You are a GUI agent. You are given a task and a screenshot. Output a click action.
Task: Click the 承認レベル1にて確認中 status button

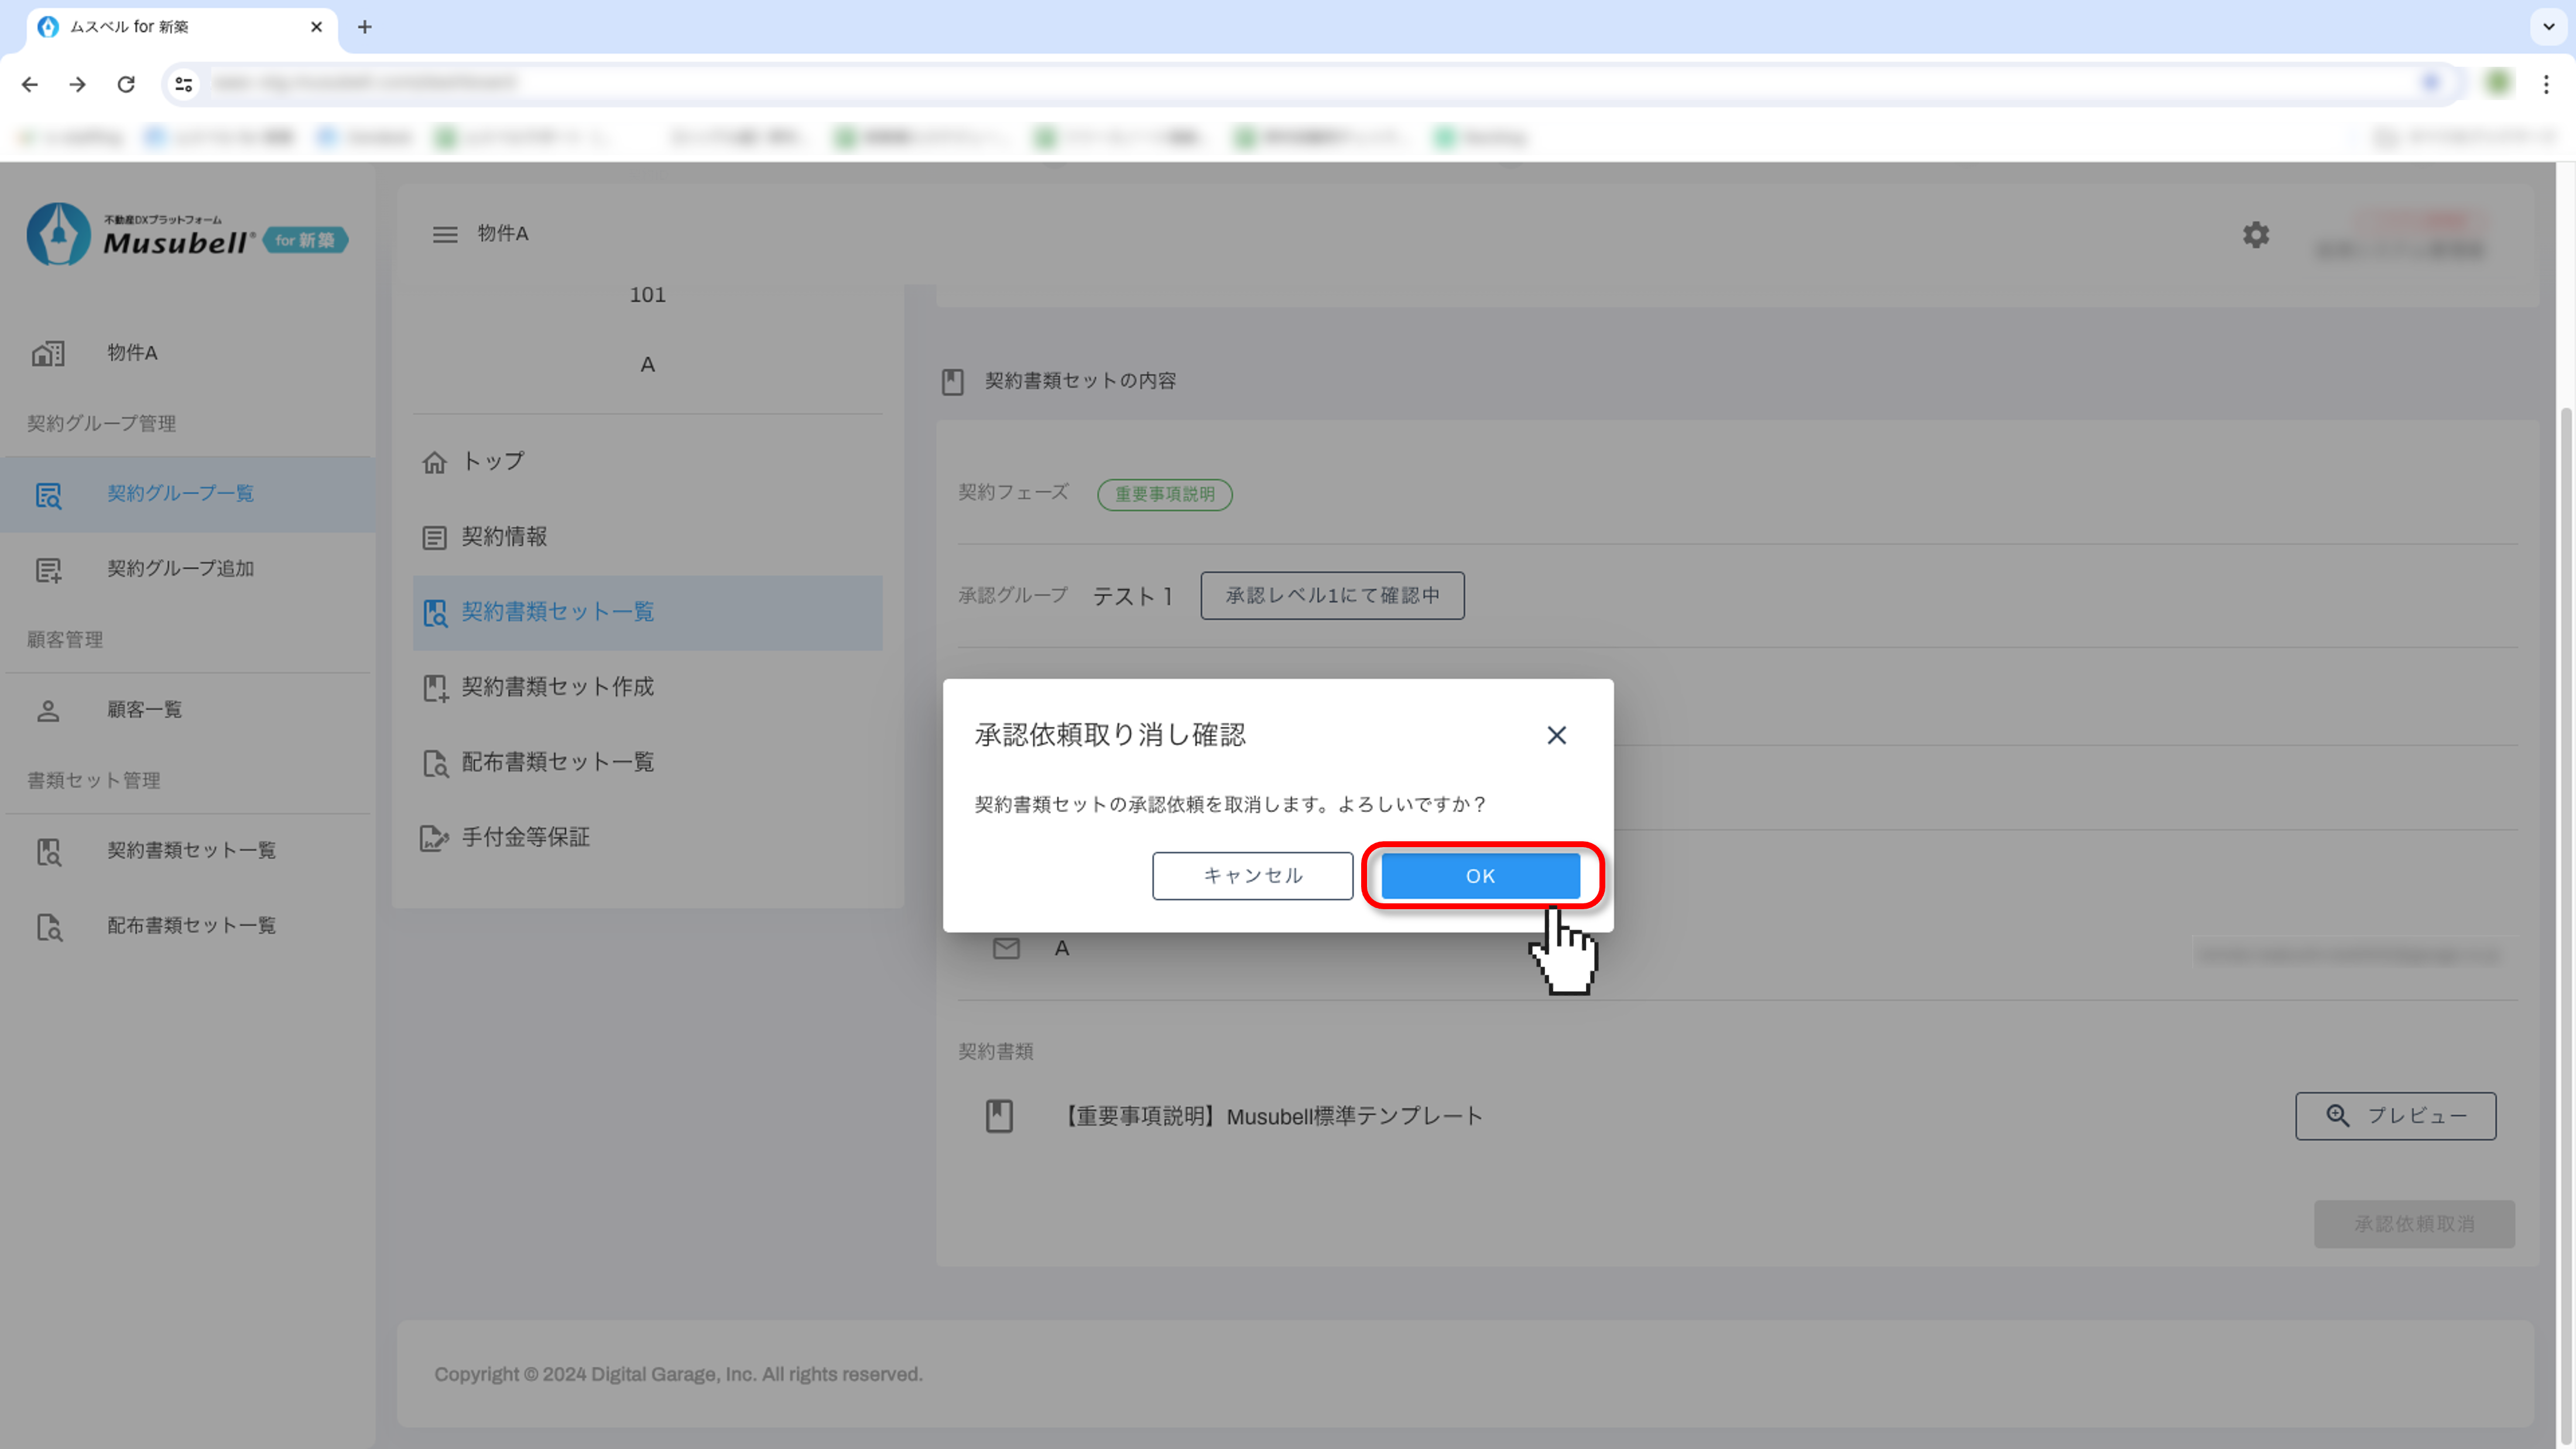point(1332,596)
